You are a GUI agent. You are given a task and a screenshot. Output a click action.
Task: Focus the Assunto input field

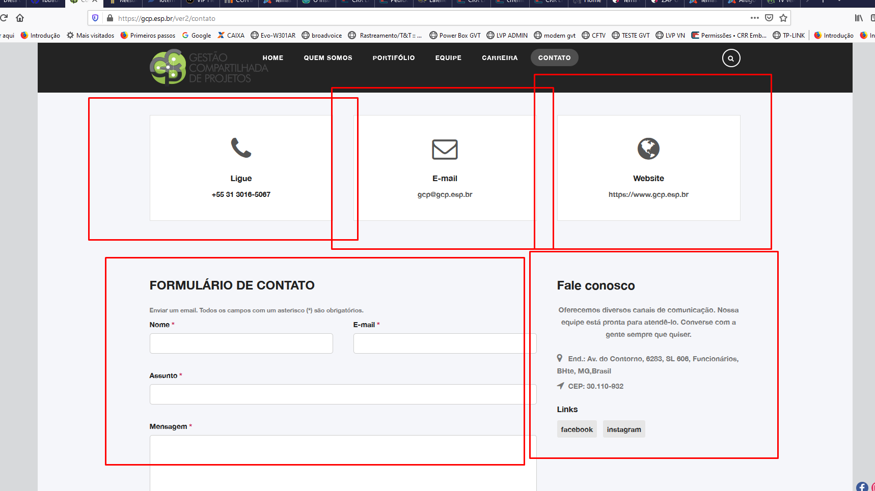pyautogui.click(x=343, y=394)
